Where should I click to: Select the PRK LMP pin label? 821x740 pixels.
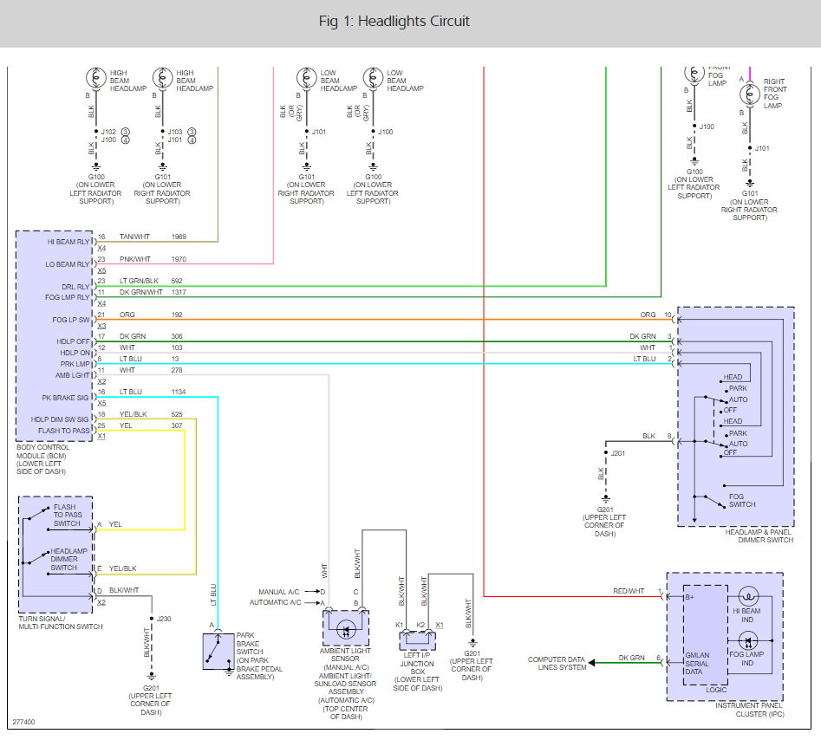(75, 364)
